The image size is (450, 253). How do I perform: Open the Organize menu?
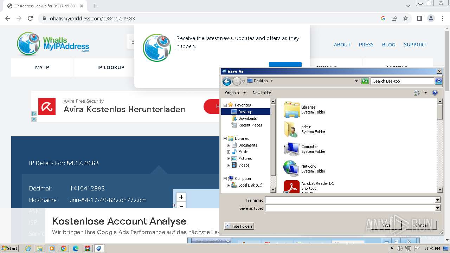(x=235, y=93)
